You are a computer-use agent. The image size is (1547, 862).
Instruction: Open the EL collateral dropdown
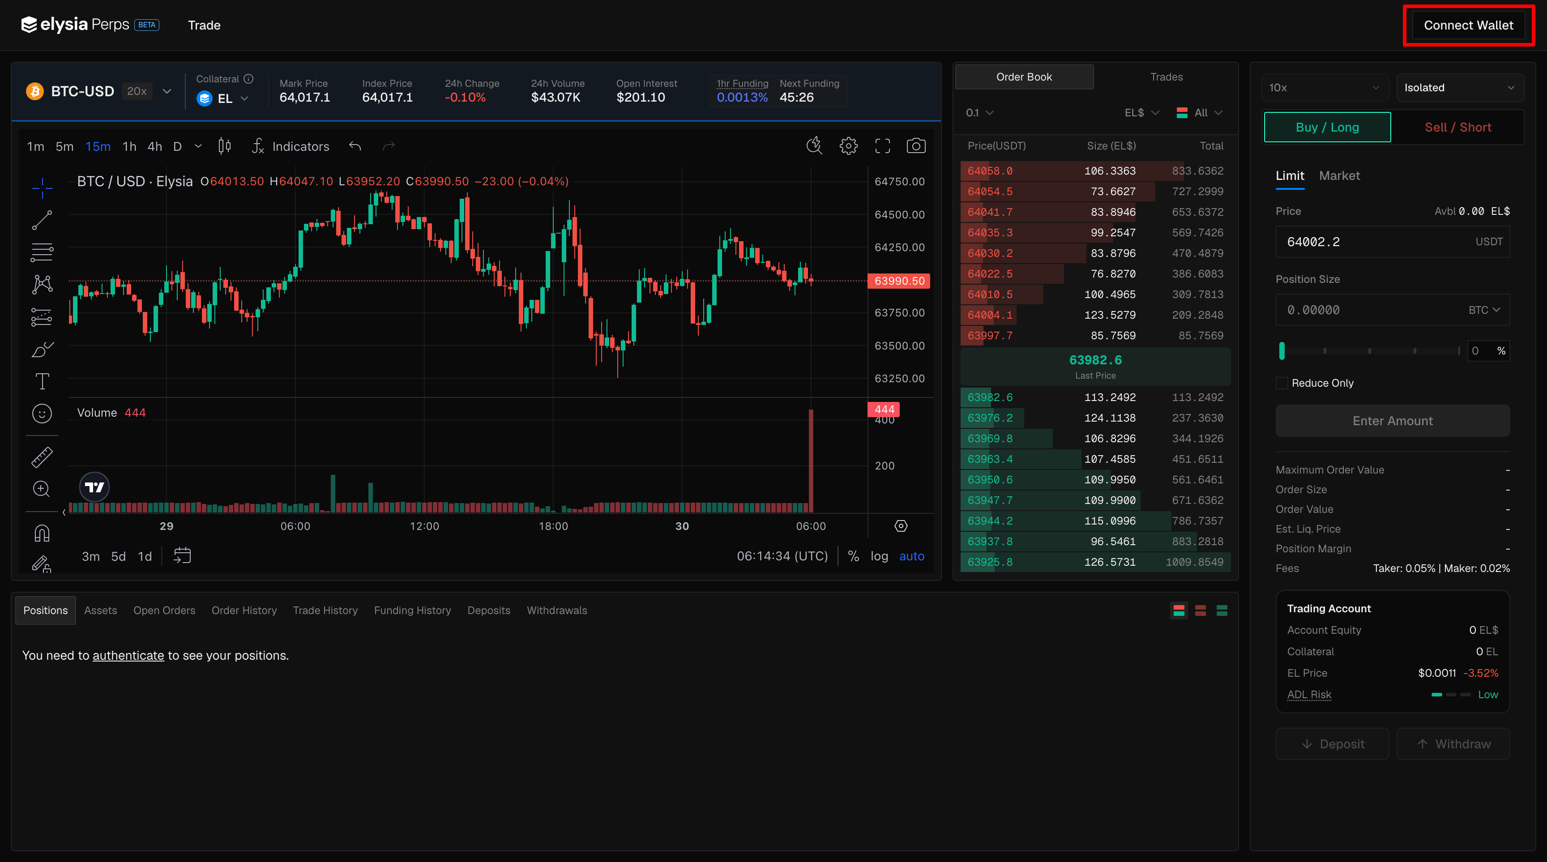pos(223,98)
